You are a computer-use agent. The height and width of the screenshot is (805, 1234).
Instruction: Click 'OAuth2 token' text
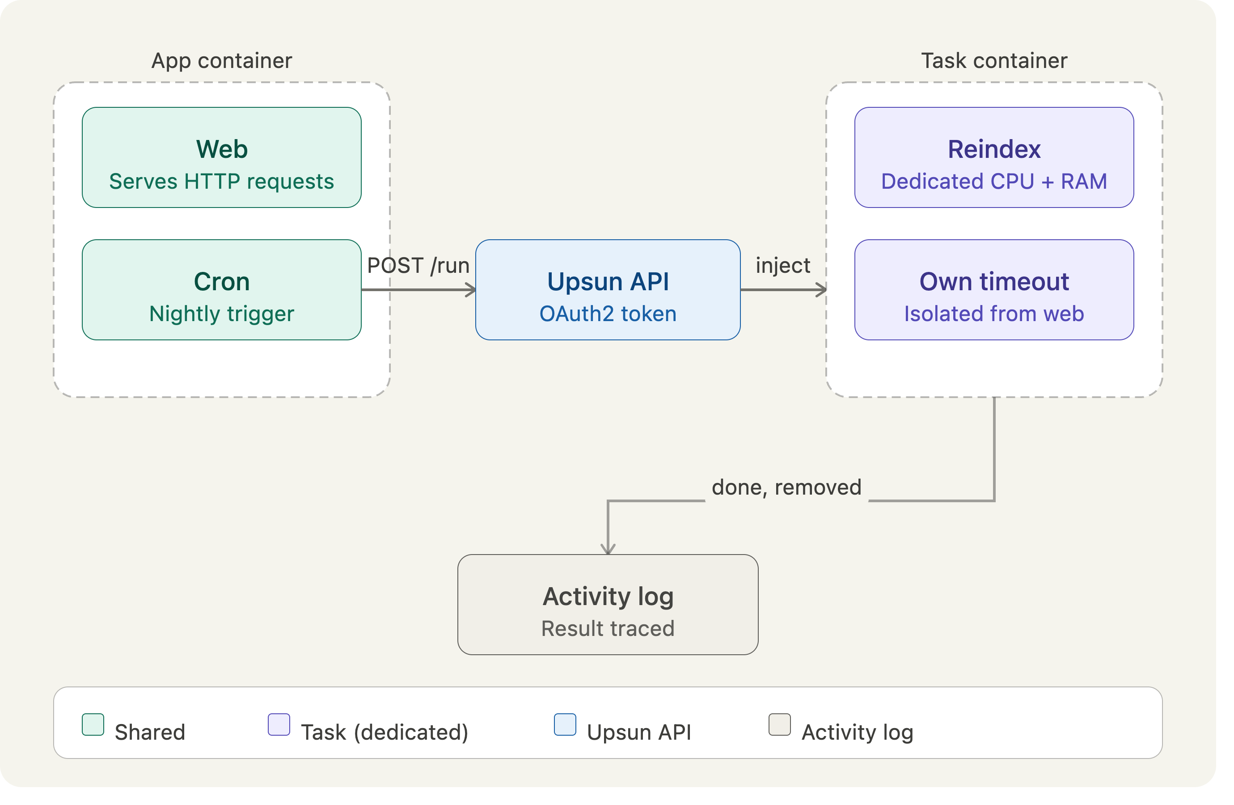click(608, 314)
